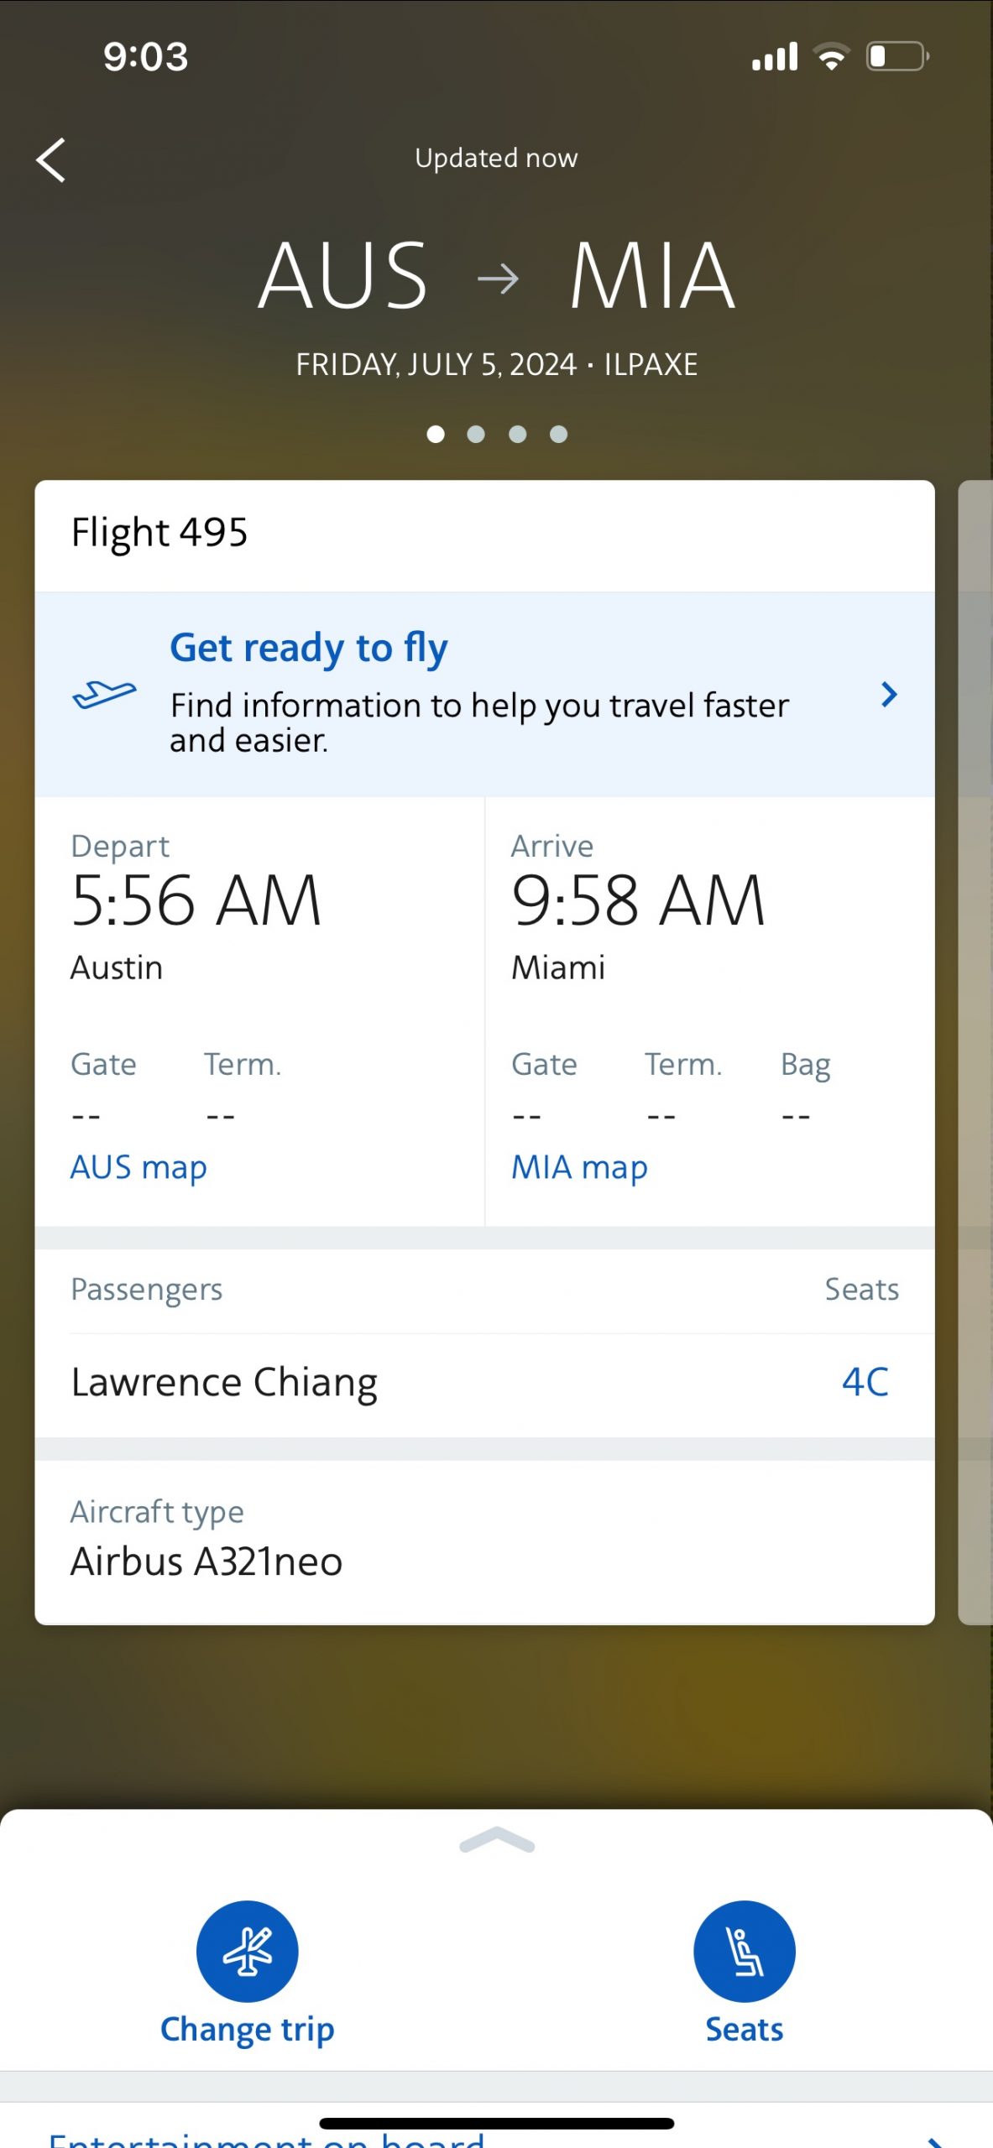Pull up the bottom sheet handle

(x=497, y=1841)
